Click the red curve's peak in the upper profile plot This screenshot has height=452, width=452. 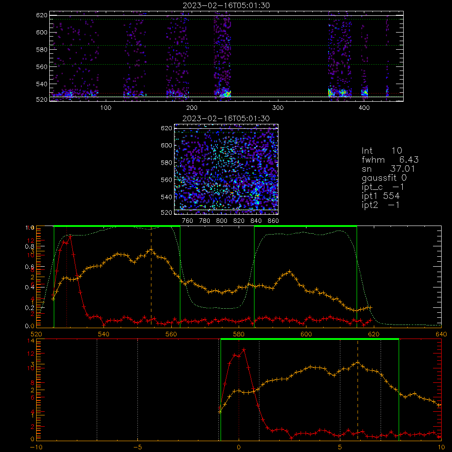[x=70, y=237]
